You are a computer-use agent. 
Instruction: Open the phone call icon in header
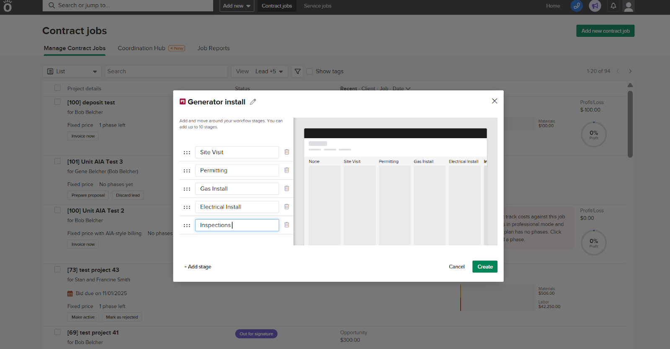(x=577, y=6)
